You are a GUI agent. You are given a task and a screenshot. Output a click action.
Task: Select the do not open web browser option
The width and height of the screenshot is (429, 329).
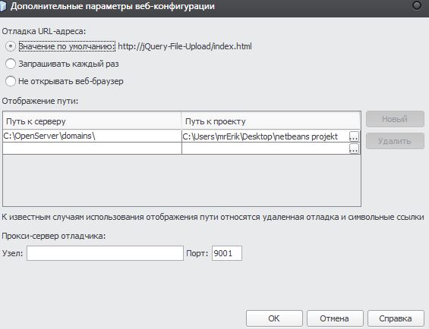(x=11, y=81)
